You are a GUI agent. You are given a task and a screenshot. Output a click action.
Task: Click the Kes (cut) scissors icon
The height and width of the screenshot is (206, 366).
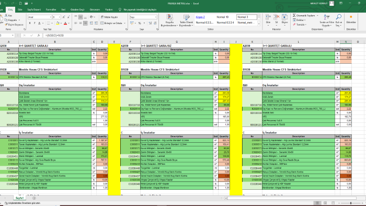[x=6, y=15]
